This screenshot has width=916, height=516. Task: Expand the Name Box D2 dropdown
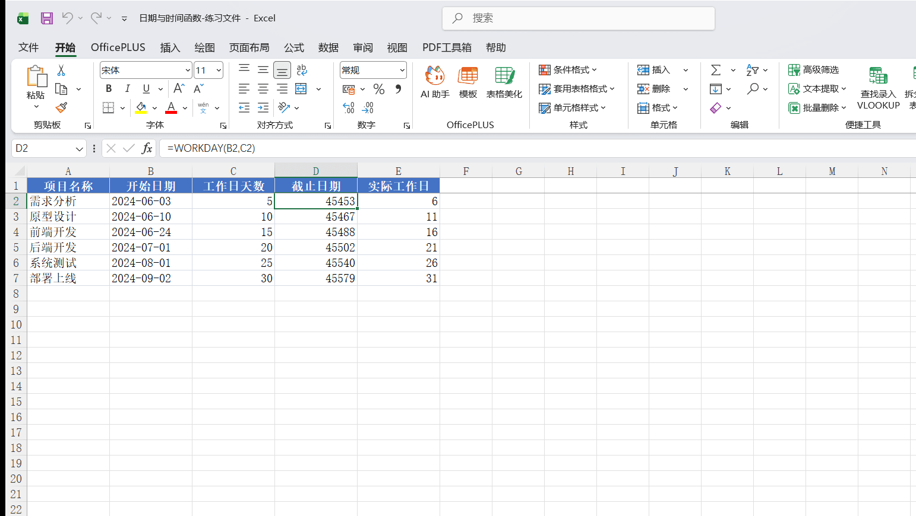[x=80, y=148]
